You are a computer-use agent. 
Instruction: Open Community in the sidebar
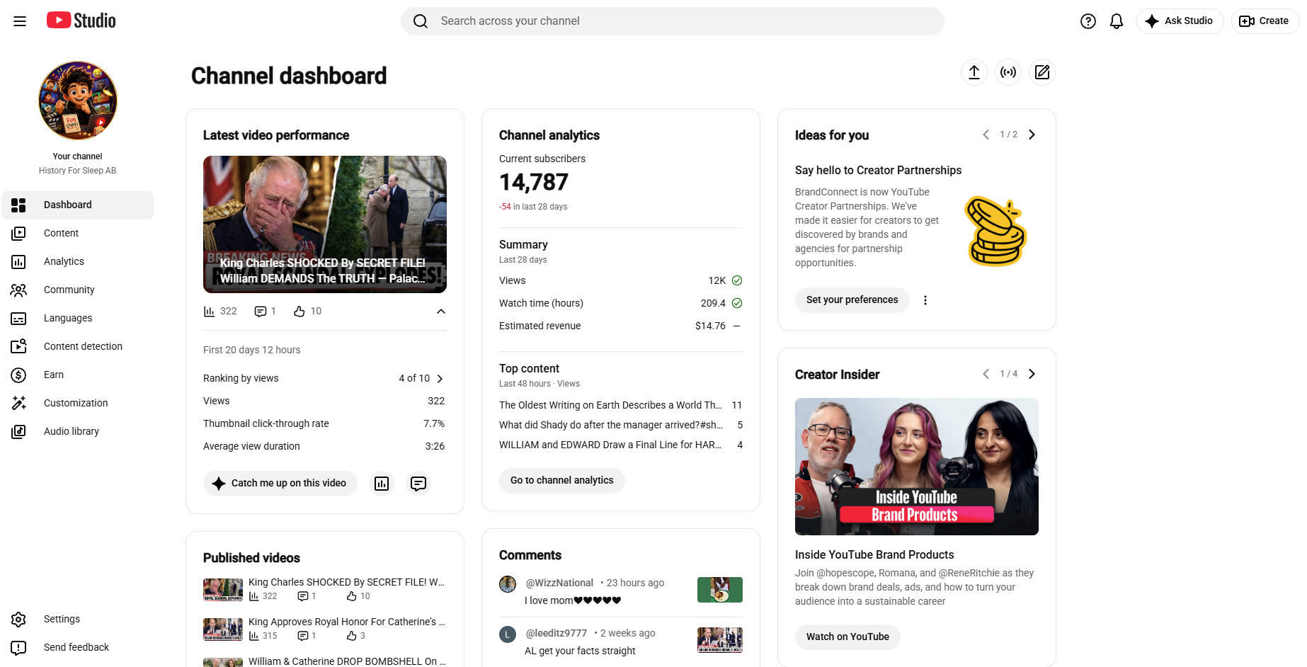point(78,290)
